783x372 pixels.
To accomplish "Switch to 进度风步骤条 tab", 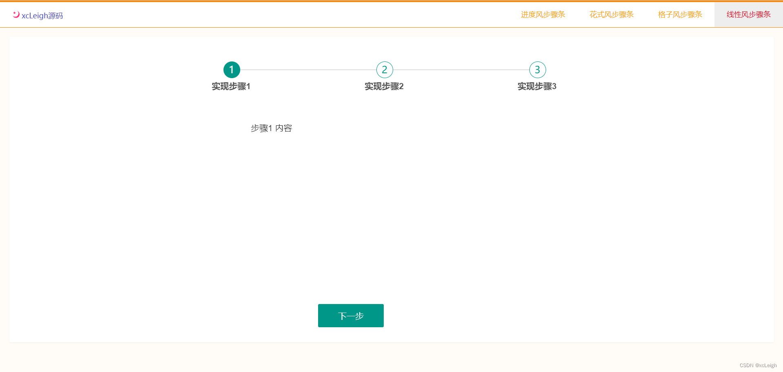I will (543, 15).
